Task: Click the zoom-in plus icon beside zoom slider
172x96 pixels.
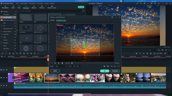Action: point(165,53)
